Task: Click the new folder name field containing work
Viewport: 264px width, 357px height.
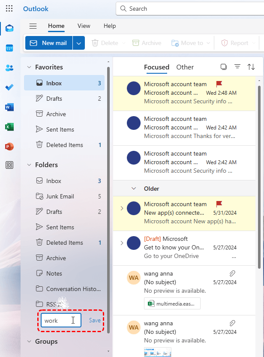Action: tap(61, 320)
